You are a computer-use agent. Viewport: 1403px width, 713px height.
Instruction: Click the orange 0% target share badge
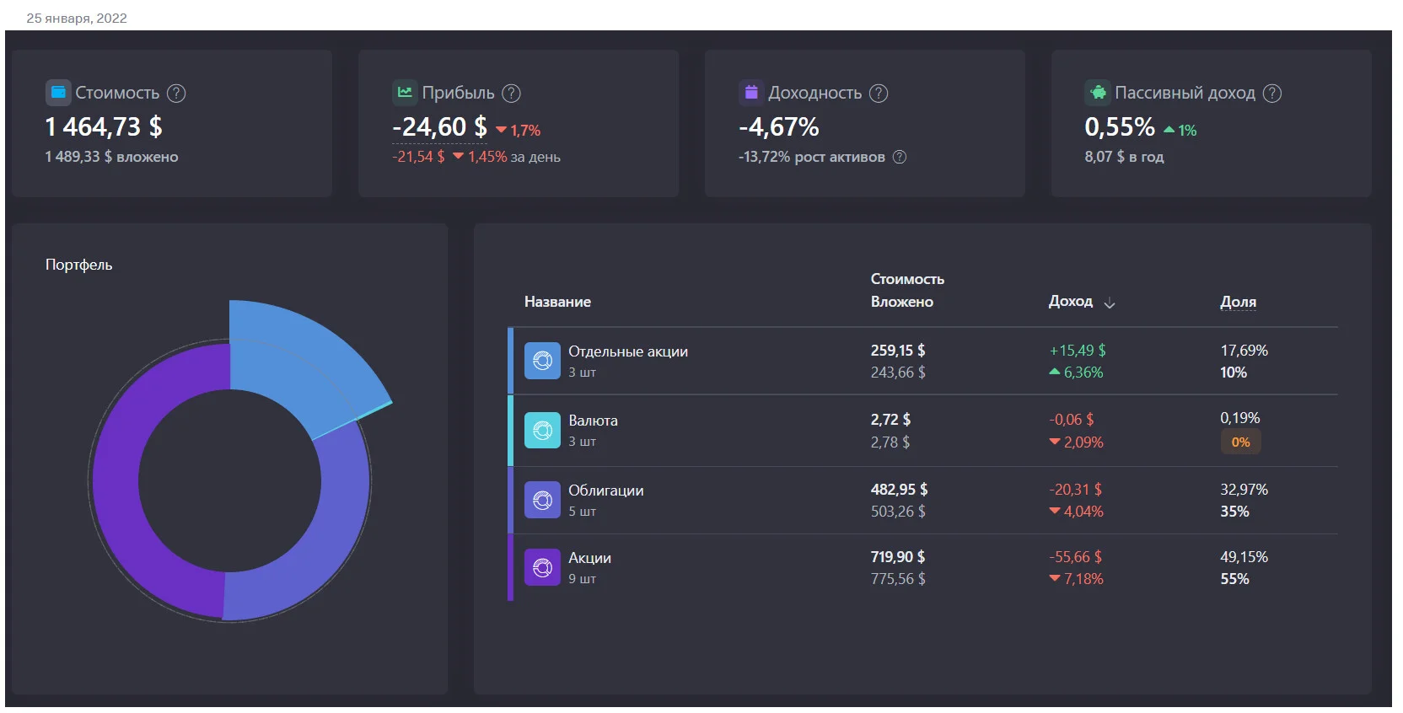tap(1240, 442)
